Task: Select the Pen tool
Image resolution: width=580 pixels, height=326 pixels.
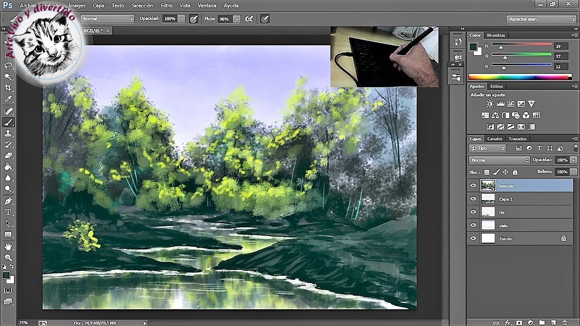Action: pyautogui.click(x=8, y=201)
